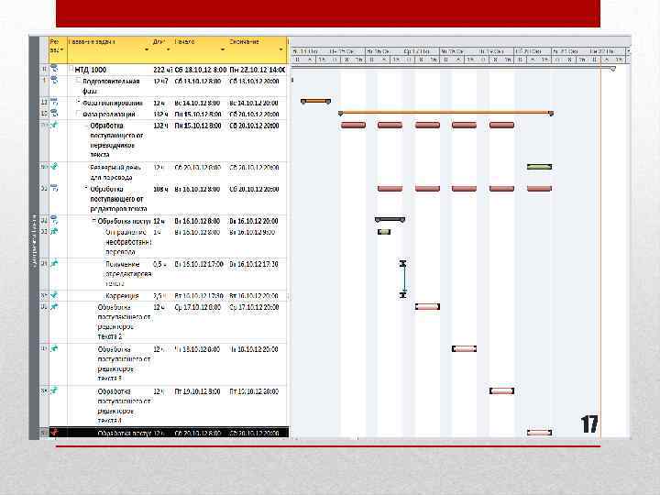Select Gantt bar of highlighted last row
The height and width of the screenshot is (495, 660).
tap(539, 433)
